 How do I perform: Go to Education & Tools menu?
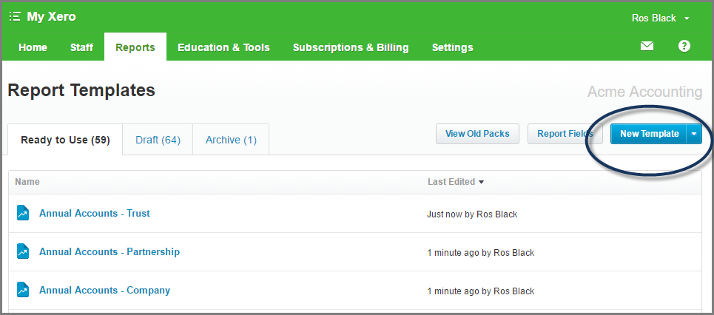(223, 47)
